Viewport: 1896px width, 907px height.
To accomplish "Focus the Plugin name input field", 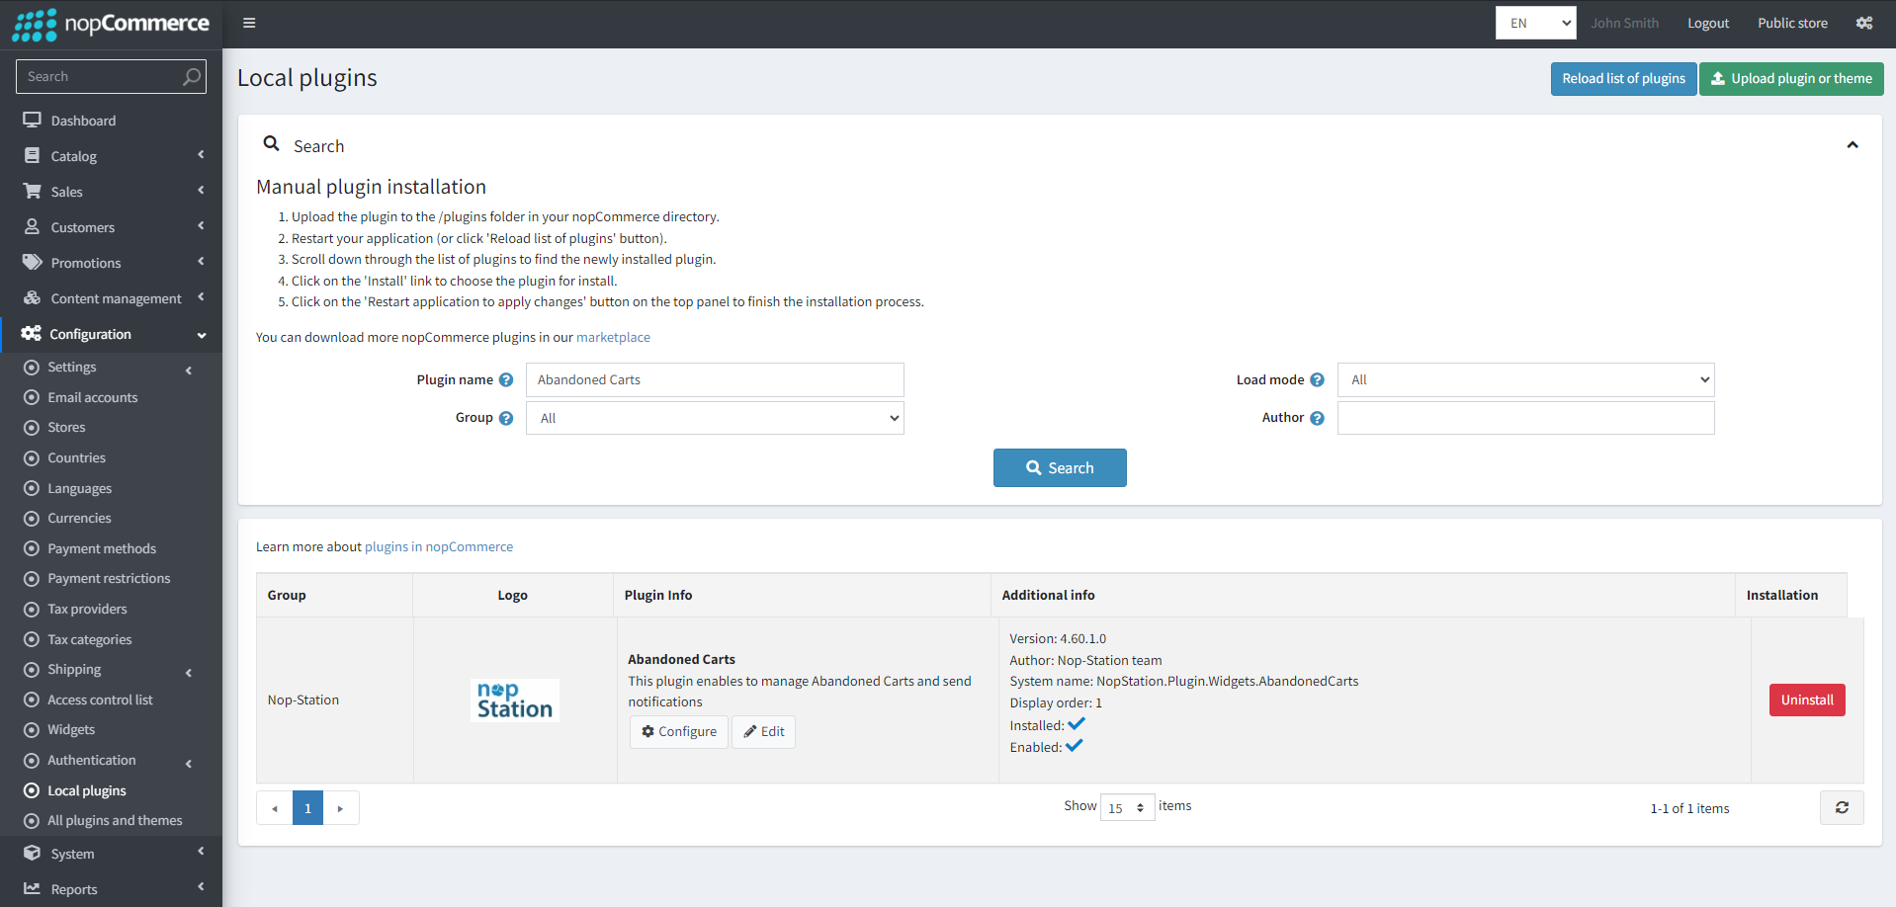I will (x=715, y=380).
